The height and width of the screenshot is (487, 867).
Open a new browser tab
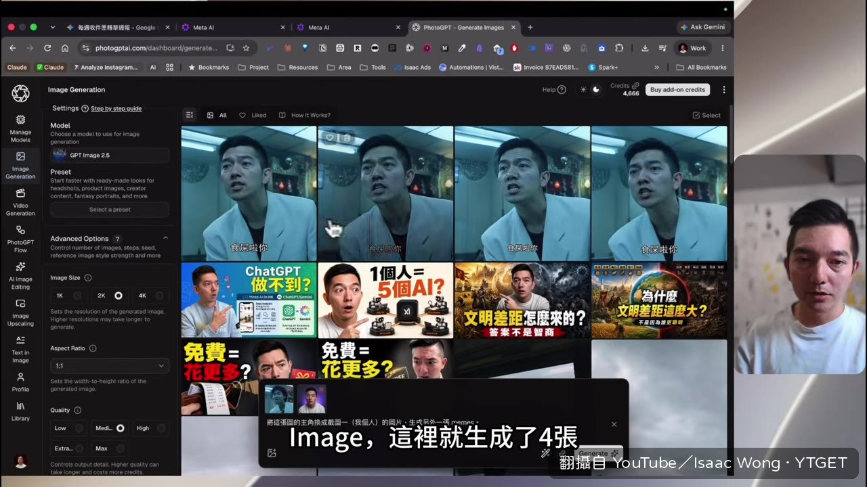(530, 27)
